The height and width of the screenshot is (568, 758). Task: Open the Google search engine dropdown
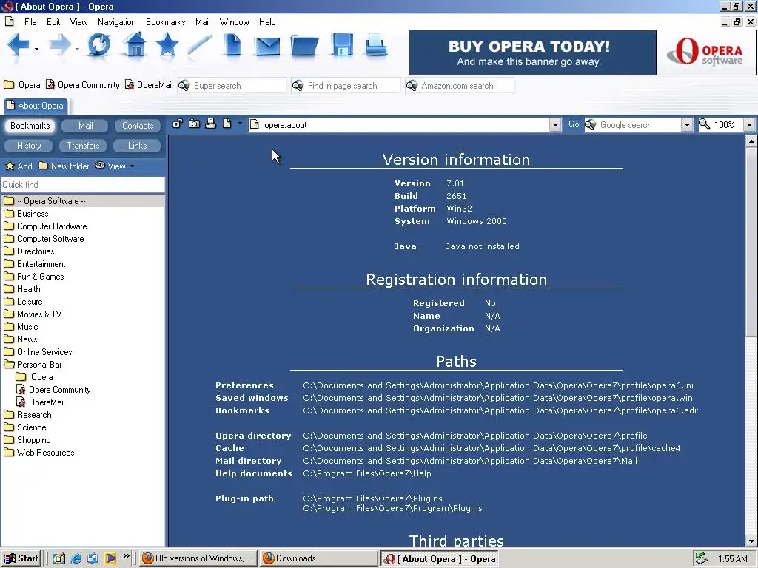[x=686, y=124]
